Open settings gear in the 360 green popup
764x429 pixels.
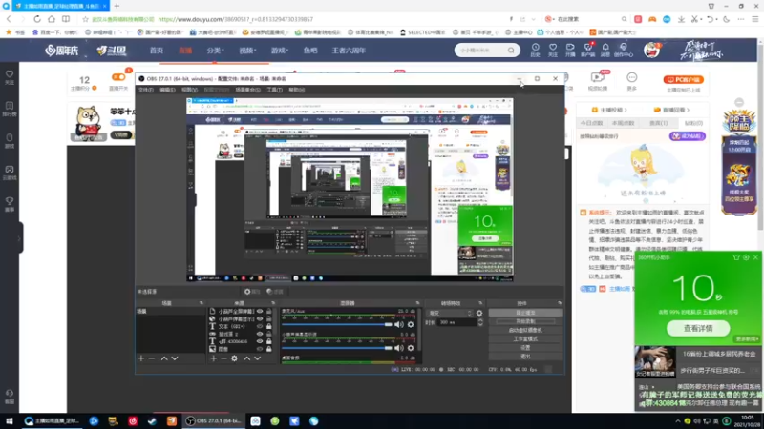point(746,257)
